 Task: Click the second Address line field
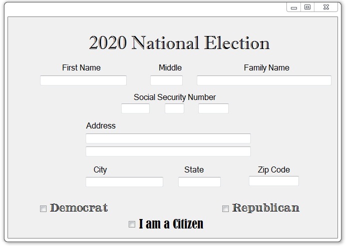click(168, 151)
